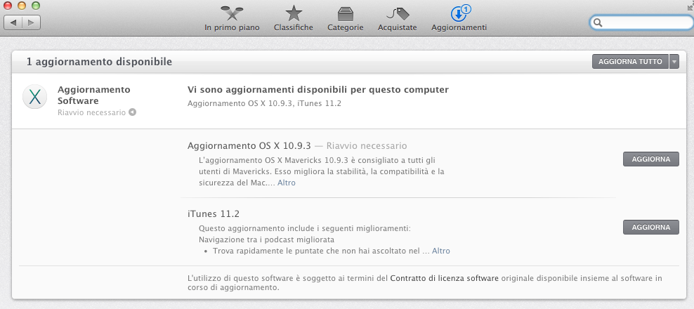Click the Aggiorna Tutto button
The image size is (694, 309).
tap(630, 62)
